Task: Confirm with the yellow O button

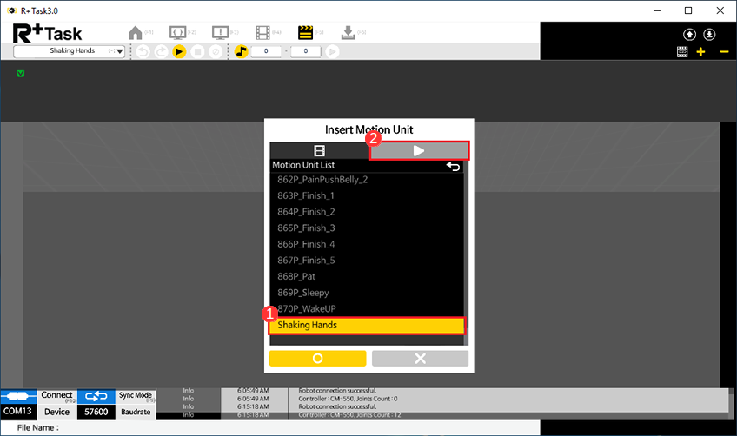Action: point(317,358)
